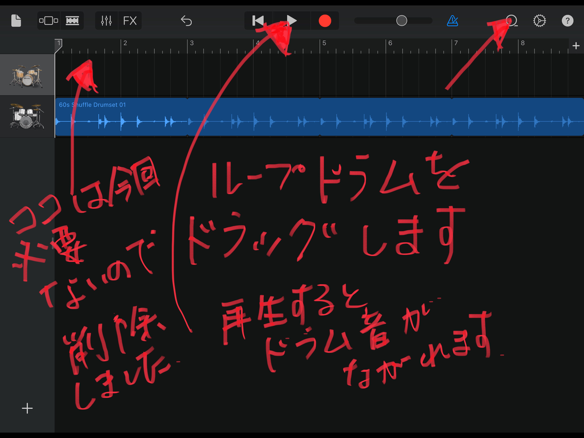Tap ruler at bar 2

(x=125, y=43)
